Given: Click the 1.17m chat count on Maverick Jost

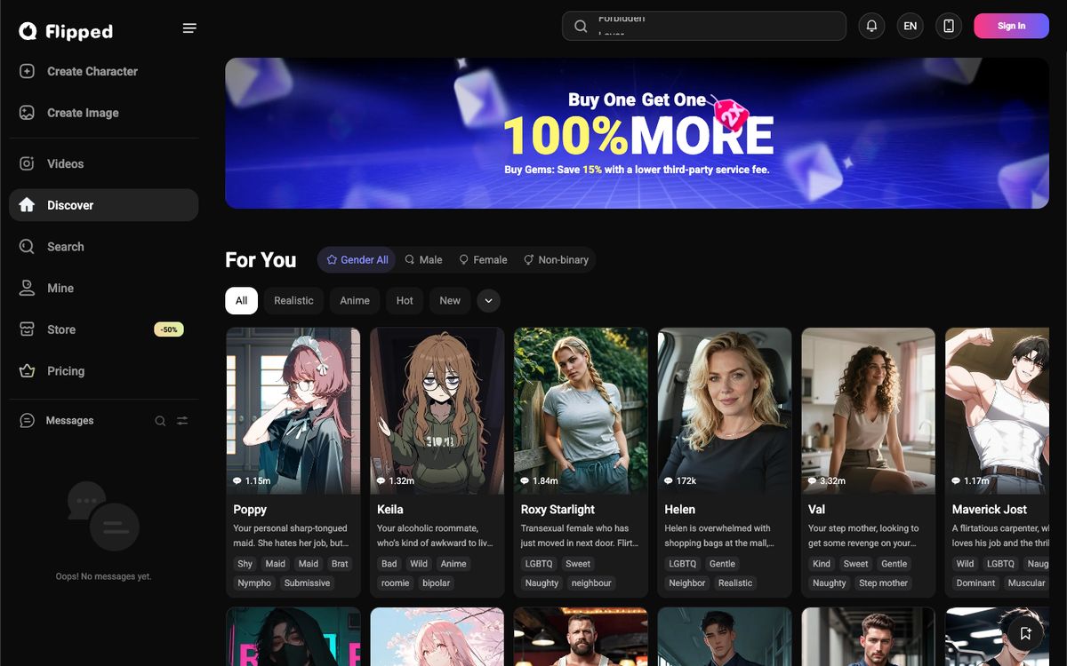Looking at the screenshot, I should click(x=971, y=480).
